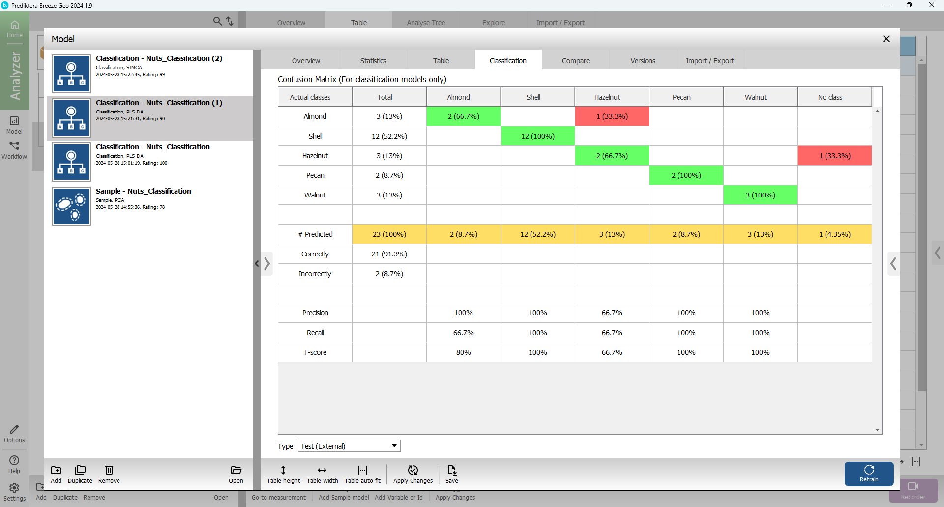Click the Table width icon

pyautogui.click(x=322, y=471)
